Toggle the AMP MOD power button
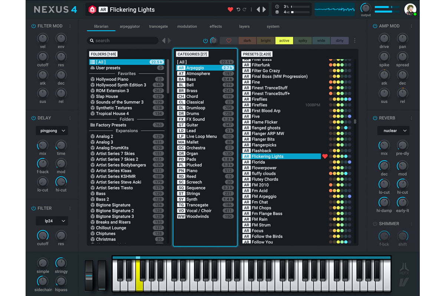The width and height of the screenshot is (445, 296). coord(375,26)
